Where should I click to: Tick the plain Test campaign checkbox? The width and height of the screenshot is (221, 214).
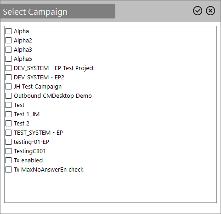[x=8, y=105]
